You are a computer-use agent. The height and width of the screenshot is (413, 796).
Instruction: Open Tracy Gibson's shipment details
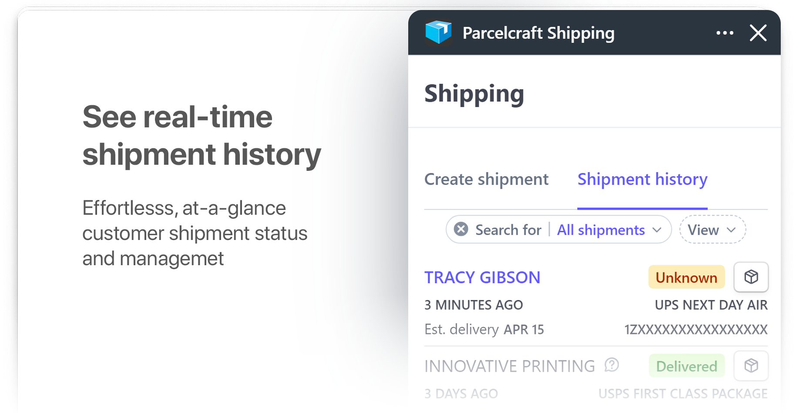(x=483, y=277)
